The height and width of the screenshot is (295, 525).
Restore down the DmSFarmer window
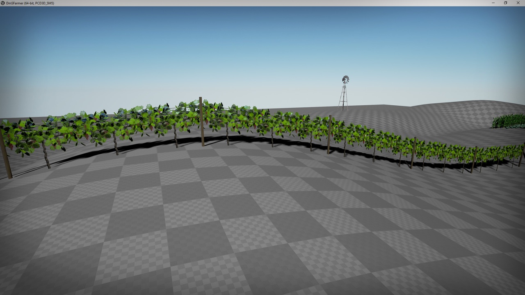click(505, 3)
